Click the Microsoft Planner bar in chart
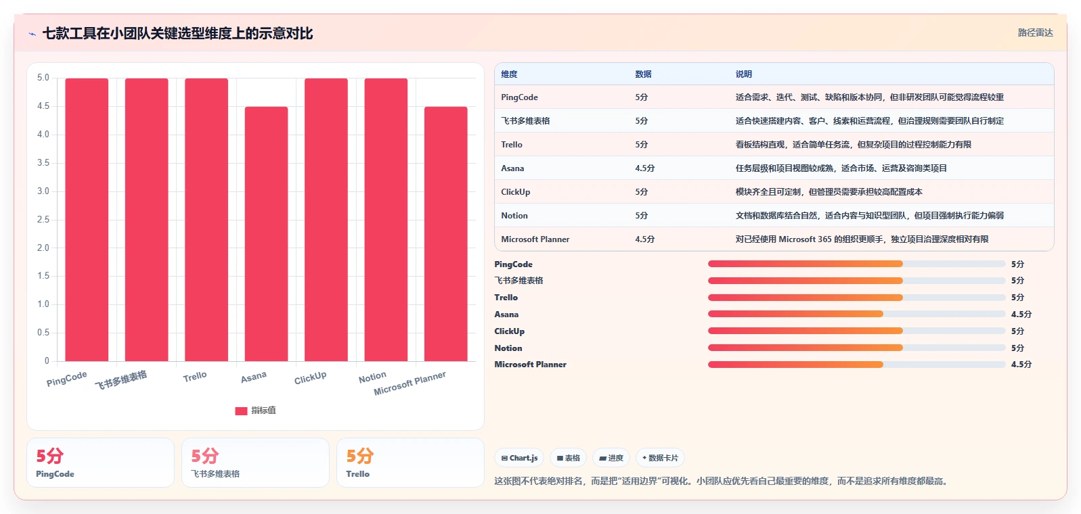1081x514 pixels. pos(446,234)
